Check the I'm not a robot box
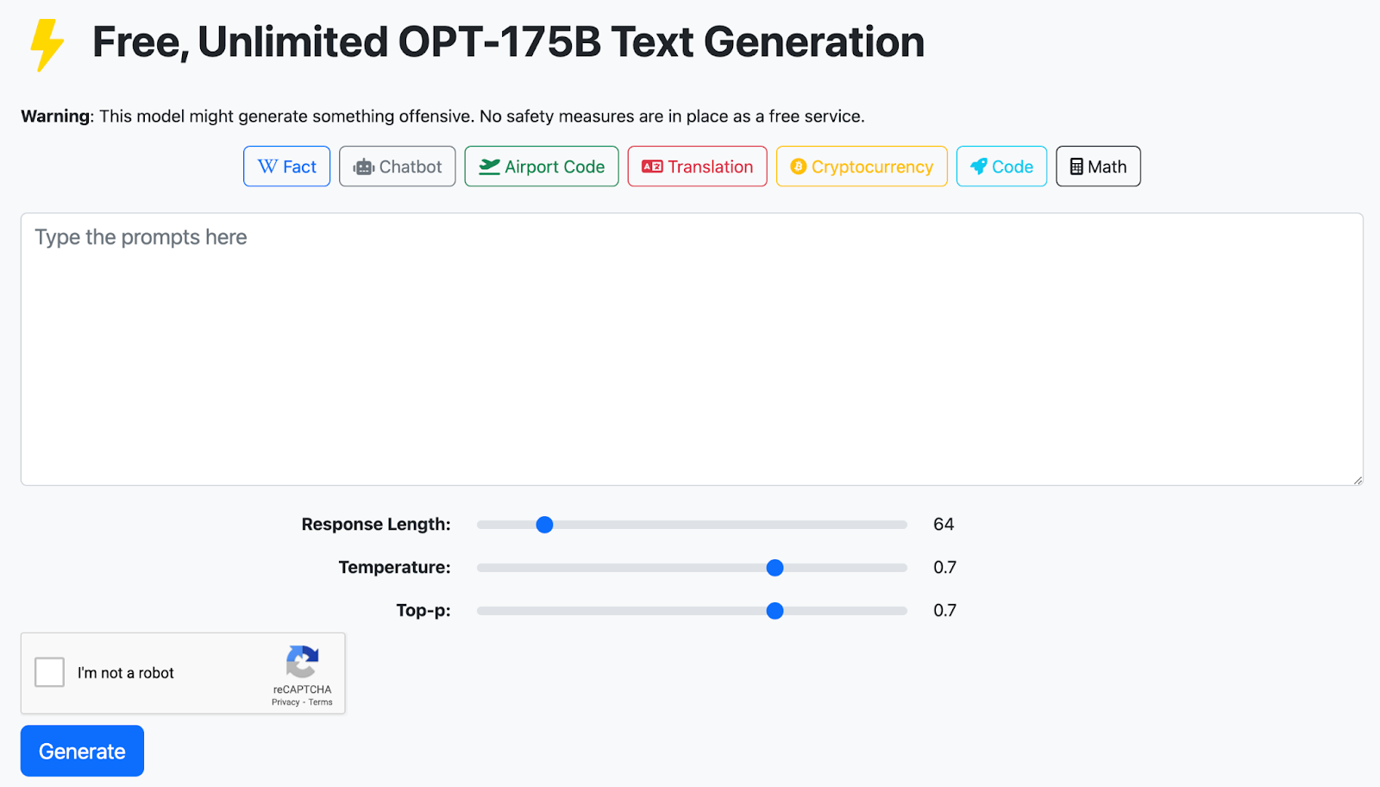Screen dimensions: 1380x787 click(50, 672)
